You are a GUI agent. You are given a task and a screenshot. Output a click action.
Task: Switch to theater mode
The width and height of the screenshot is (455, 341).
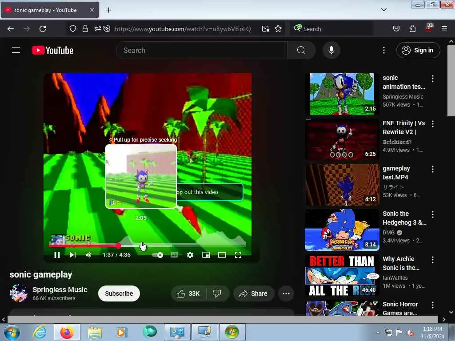tap(222, 255)
